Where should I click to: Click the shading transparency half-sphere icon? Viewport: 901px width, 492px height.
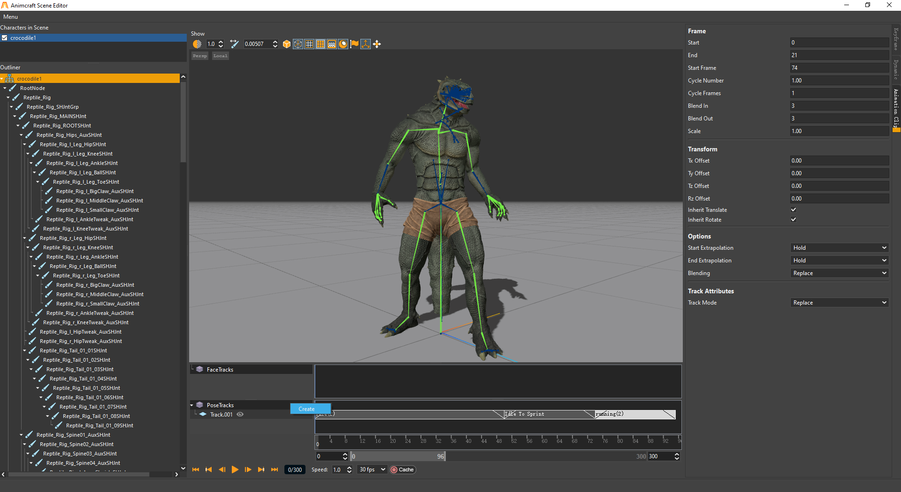197,44
